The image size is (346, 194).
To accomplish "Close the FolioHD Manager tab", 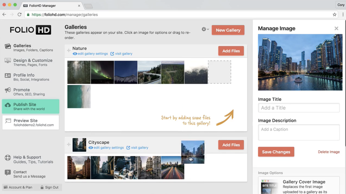I will (x=79, y=6).
